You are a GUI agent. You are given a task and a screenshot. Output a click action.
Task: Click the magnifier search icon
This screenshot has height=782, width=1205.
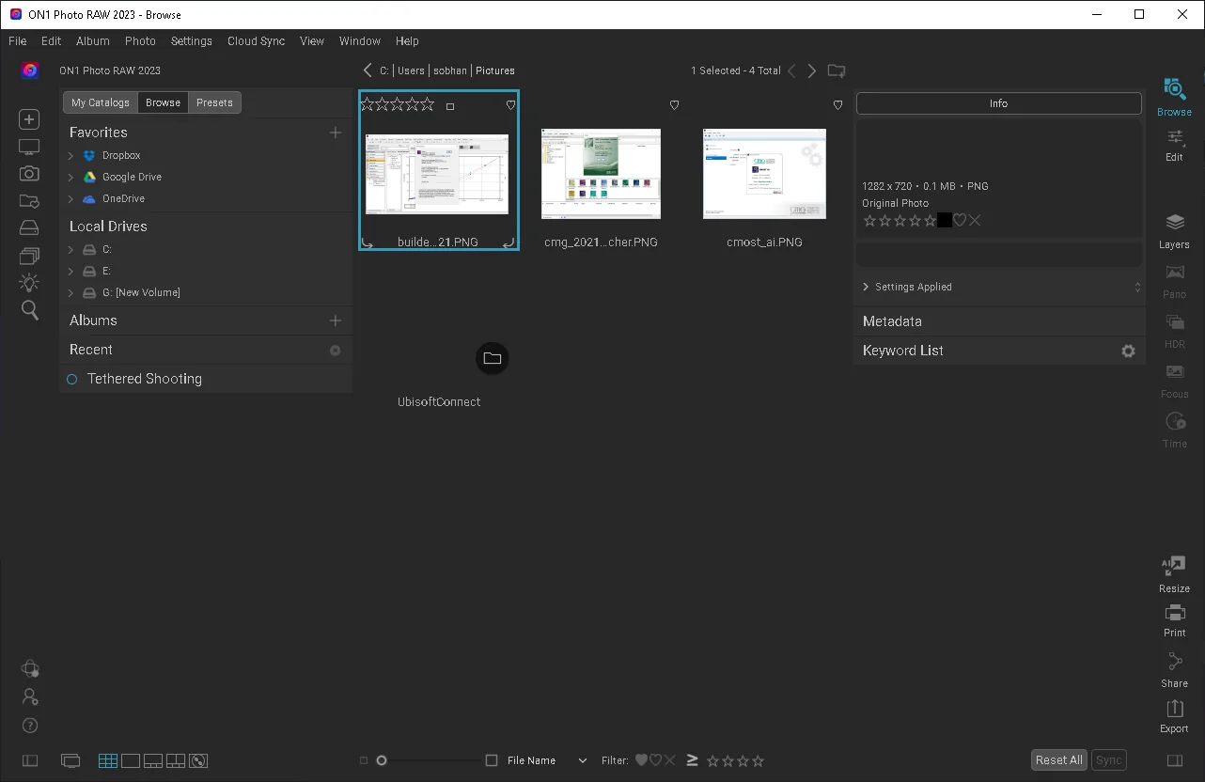click(x=29, y=310)
